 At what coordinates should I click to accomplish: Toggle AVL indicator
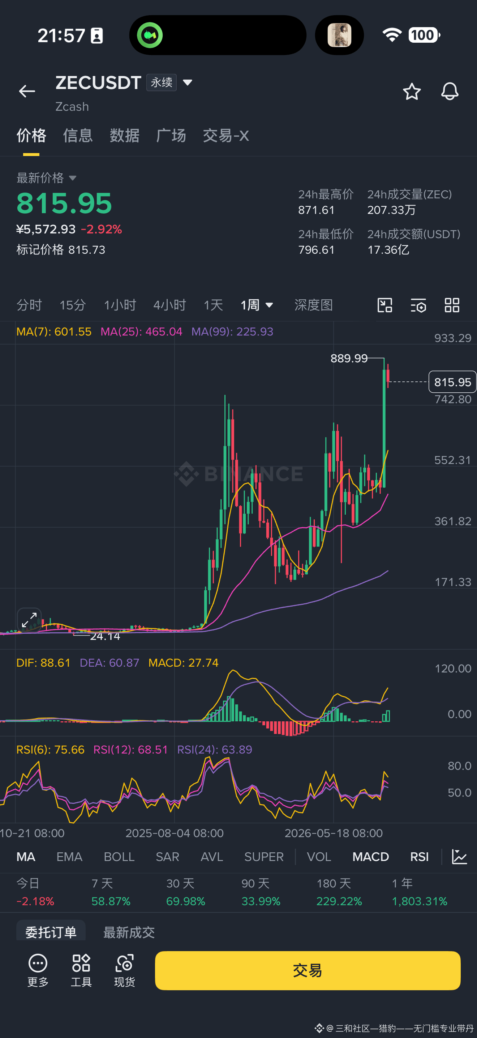tap(211, 857)
